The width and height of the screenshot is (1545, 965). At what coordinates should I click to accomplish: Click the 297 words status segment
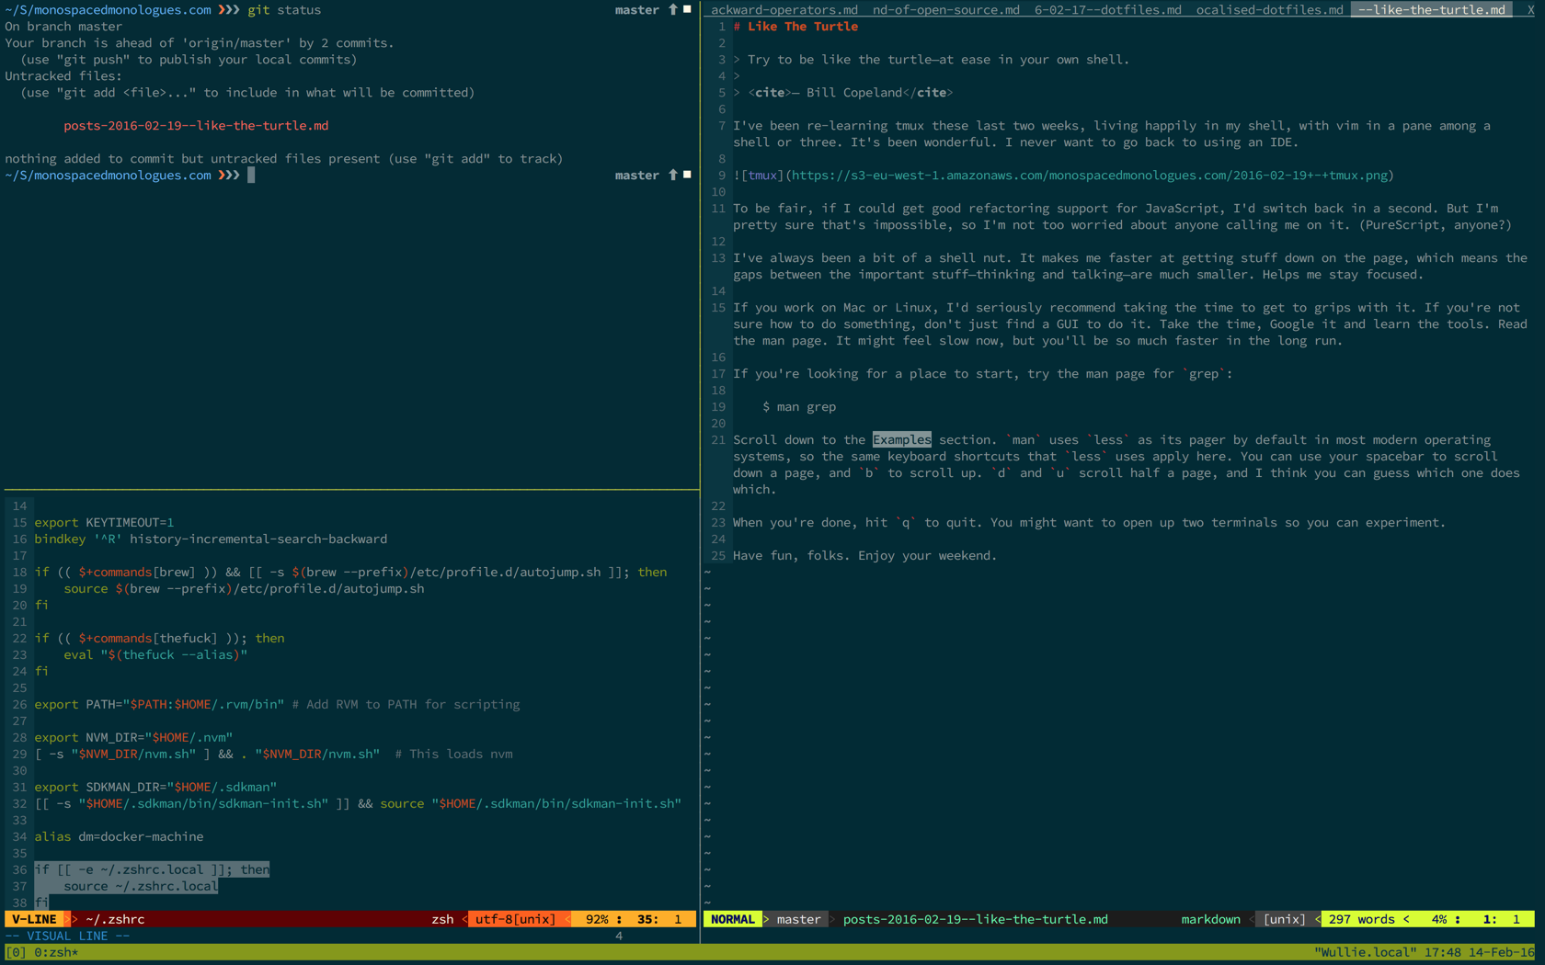[1361, 919]
